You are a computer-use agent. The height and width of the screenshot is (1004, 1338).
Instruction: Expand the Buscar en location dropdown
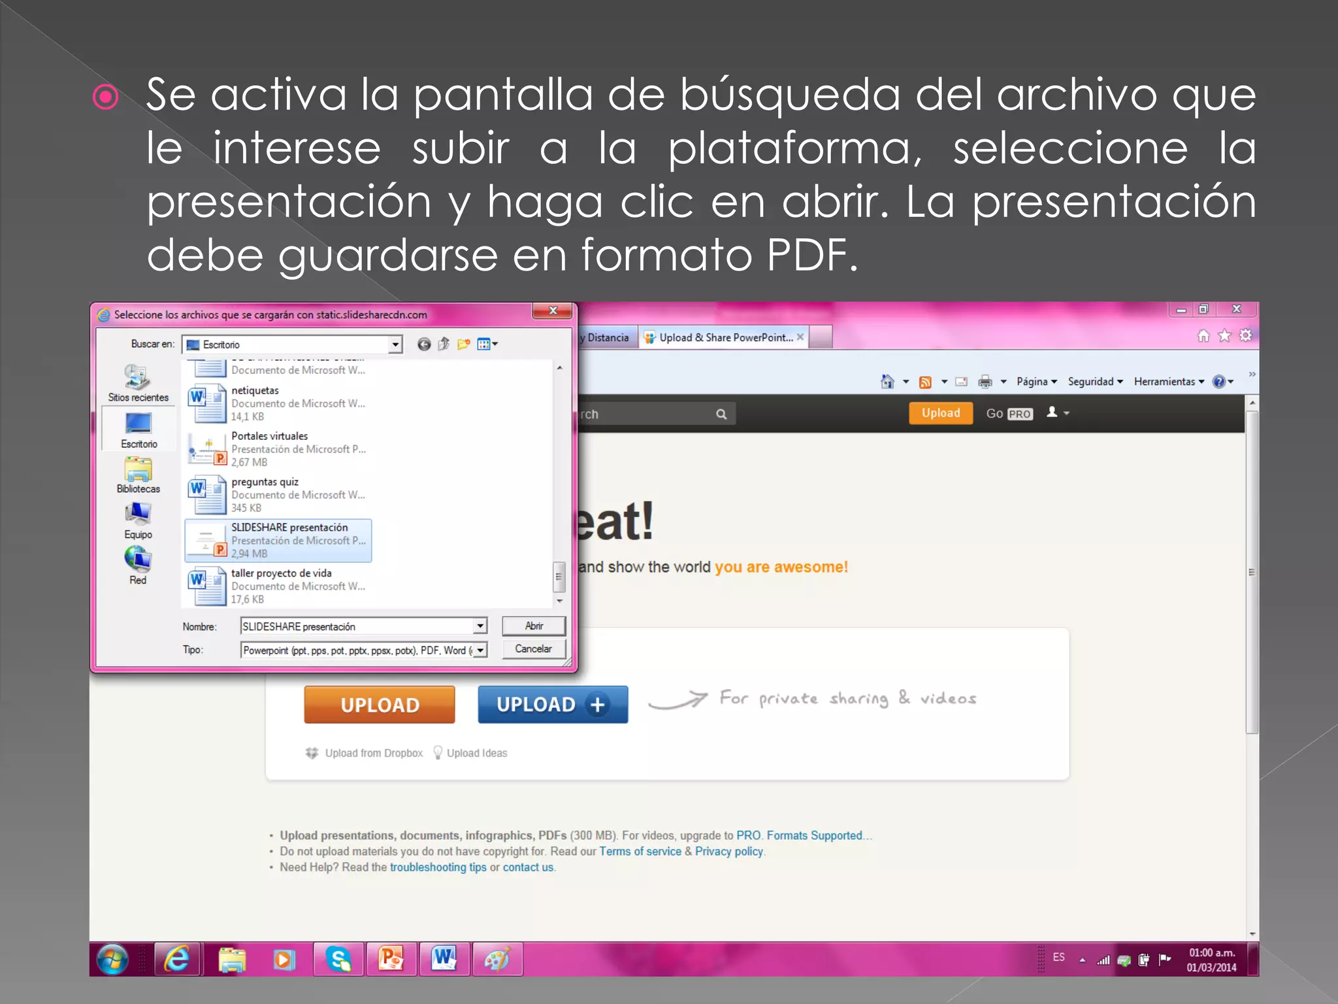[395, 344]
